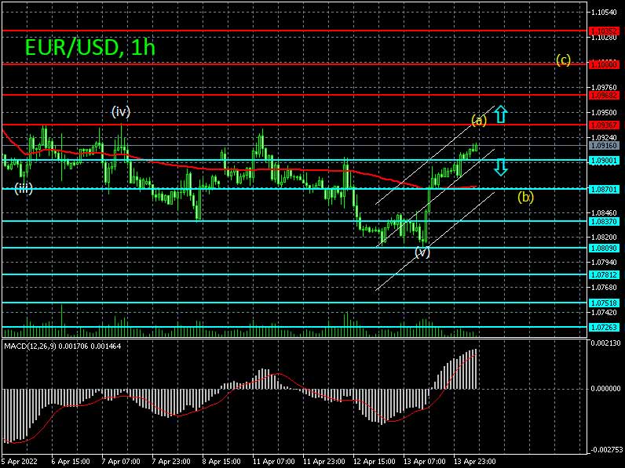
Task: Click the 1.08200 axis price value
Action: 605,238
